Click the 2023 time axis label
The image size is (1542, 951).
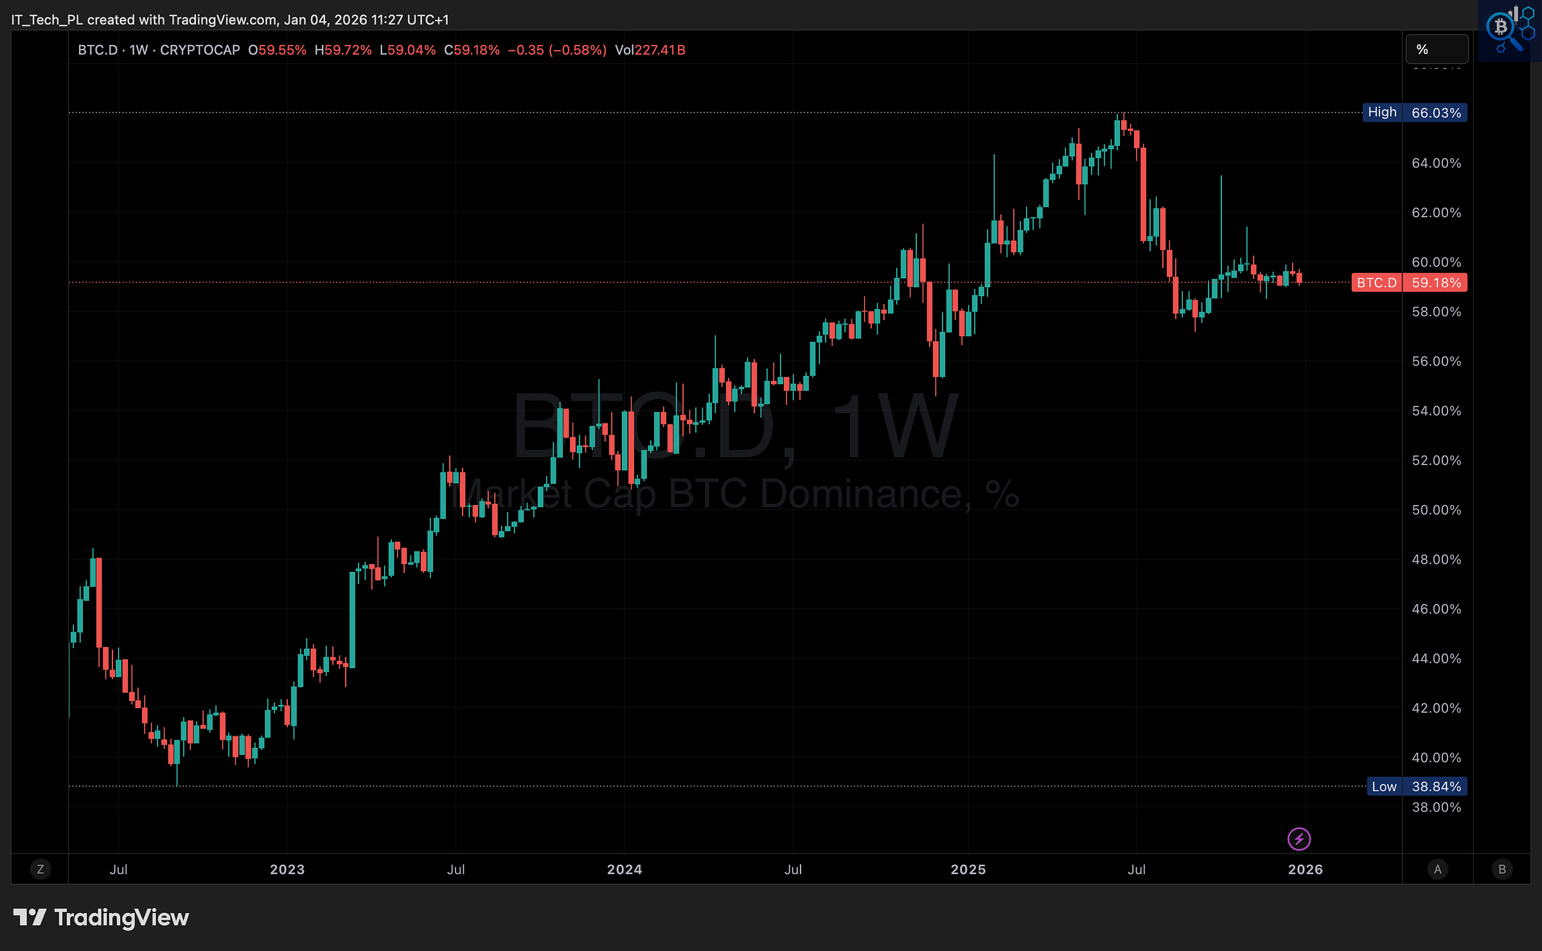coord(287,869)
